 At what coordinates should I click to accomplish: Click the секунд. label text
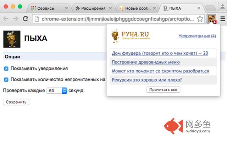[77, 91]
